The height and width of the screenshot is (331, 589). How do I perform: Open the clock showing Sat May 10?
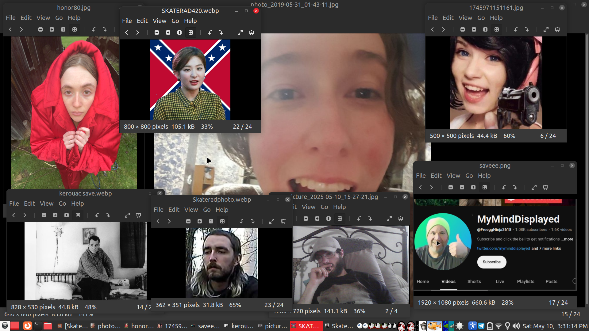[x=555, y=326]
